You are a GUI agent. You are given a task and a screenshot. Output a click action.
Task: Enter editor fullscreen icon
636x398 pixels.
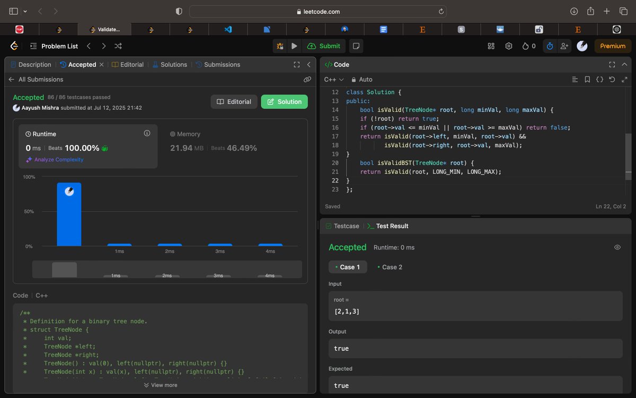tap(624, 80)
